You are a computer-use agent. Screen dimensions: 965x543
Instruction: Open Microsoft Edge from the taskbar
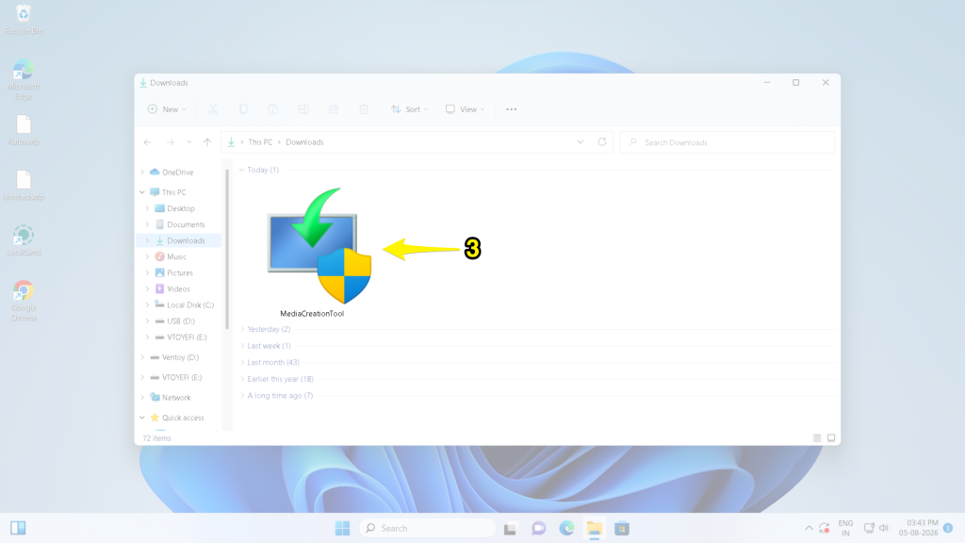566,528
